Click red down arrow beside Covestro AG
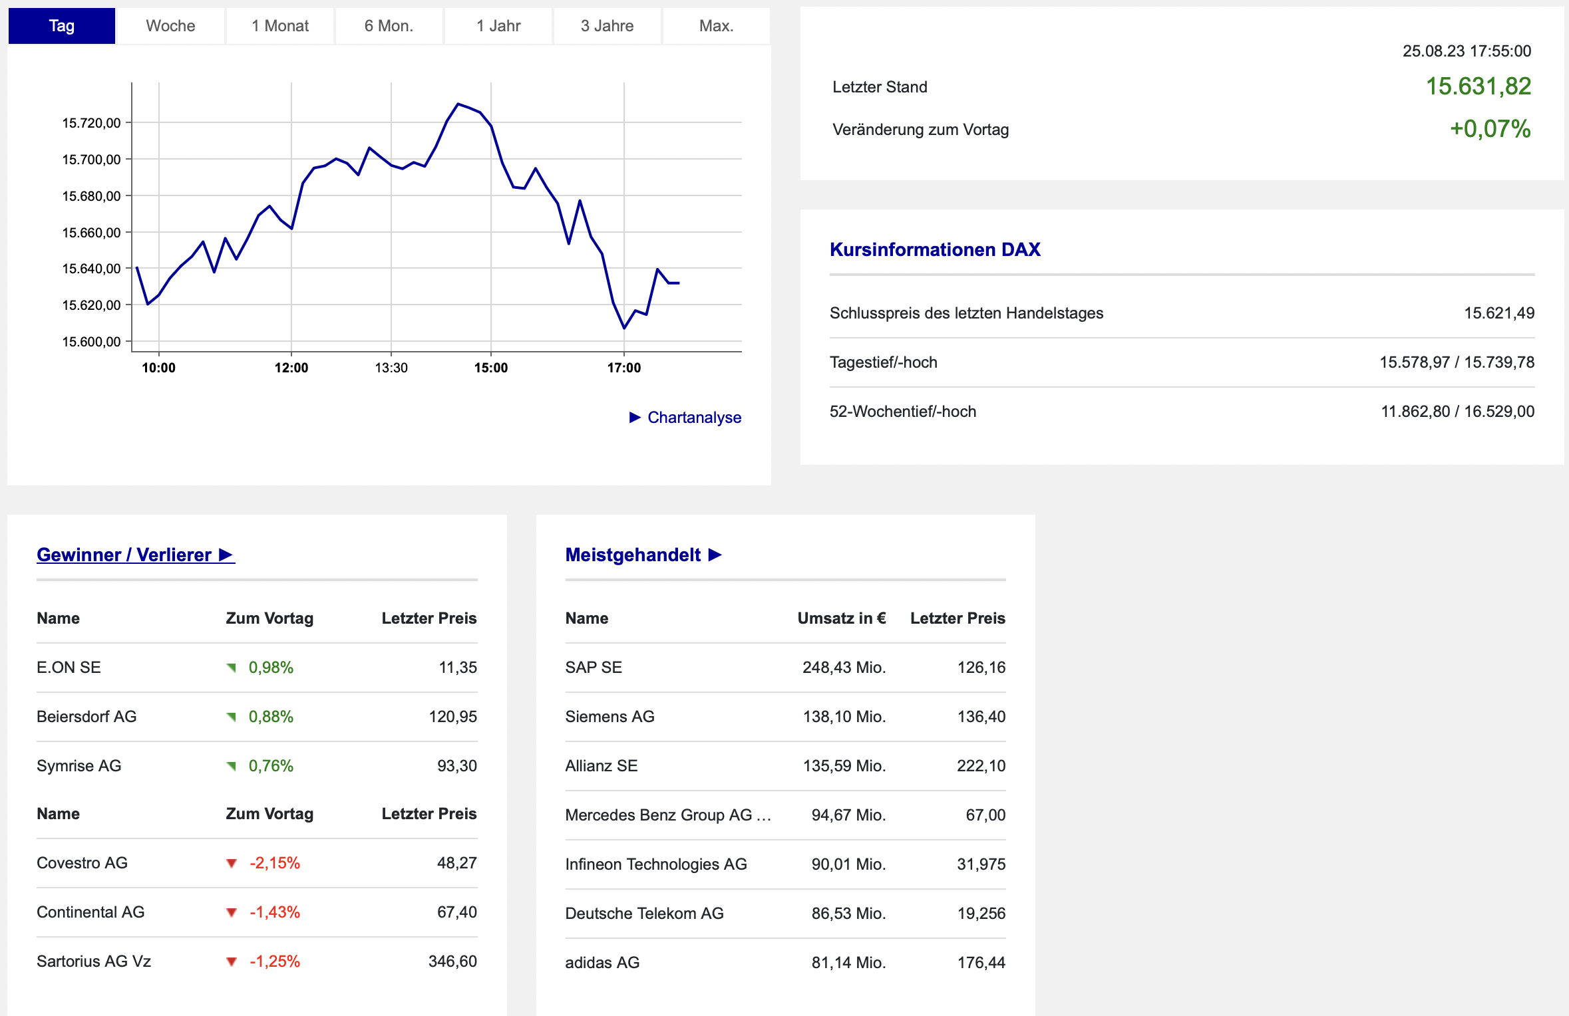This screenshot has height=1016, width=1569. (232, 863)
